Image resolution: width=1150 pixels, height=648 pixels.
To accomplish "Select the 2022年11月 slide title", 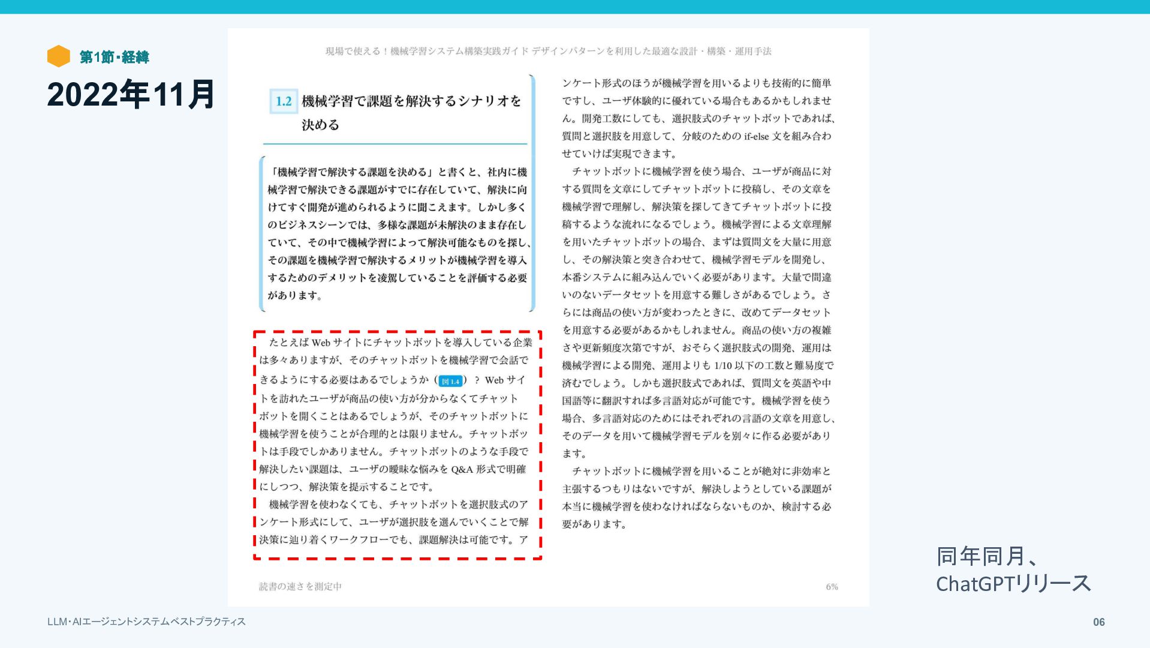I will (x=131, y=94).
